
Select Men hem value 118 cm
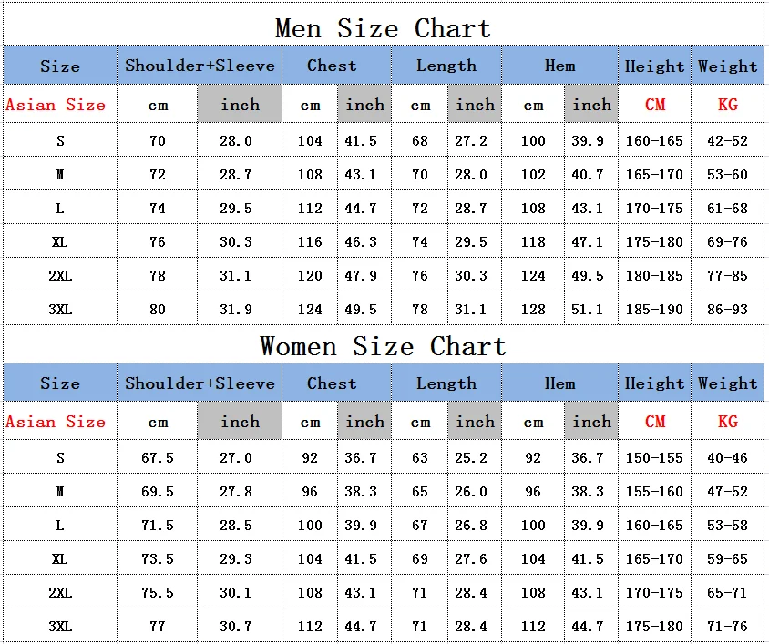(x=533, y=242)
